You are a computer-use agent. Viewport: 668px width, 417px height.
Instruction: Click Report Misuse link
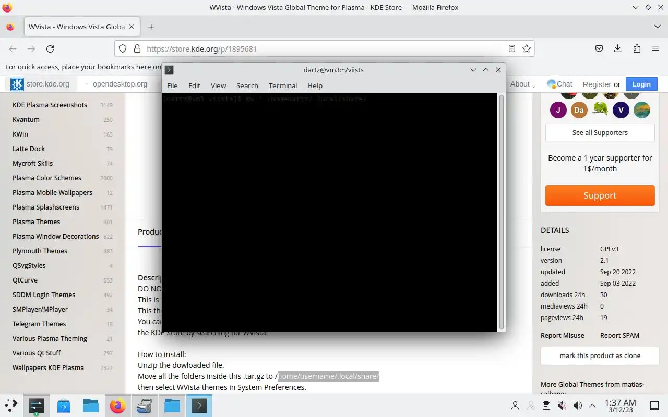(562, 335)
